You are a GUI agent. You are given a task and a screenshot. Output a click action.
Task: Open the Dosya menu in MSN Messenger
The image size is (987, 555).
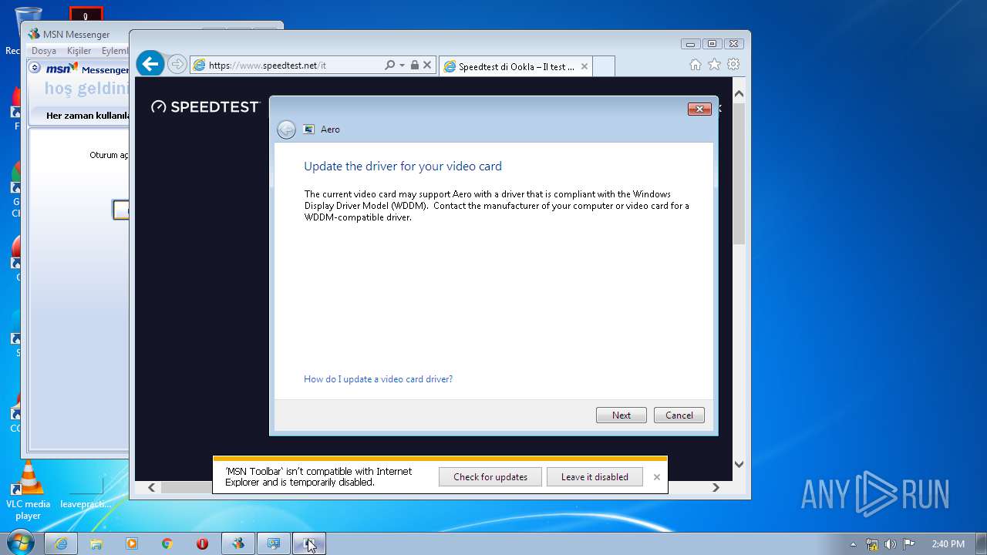[44, 51]
